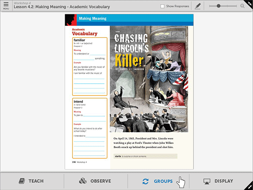Viewport: 253px width, 190px height.
Task: Click the zoom slider handle
Action: click(218, 6)
